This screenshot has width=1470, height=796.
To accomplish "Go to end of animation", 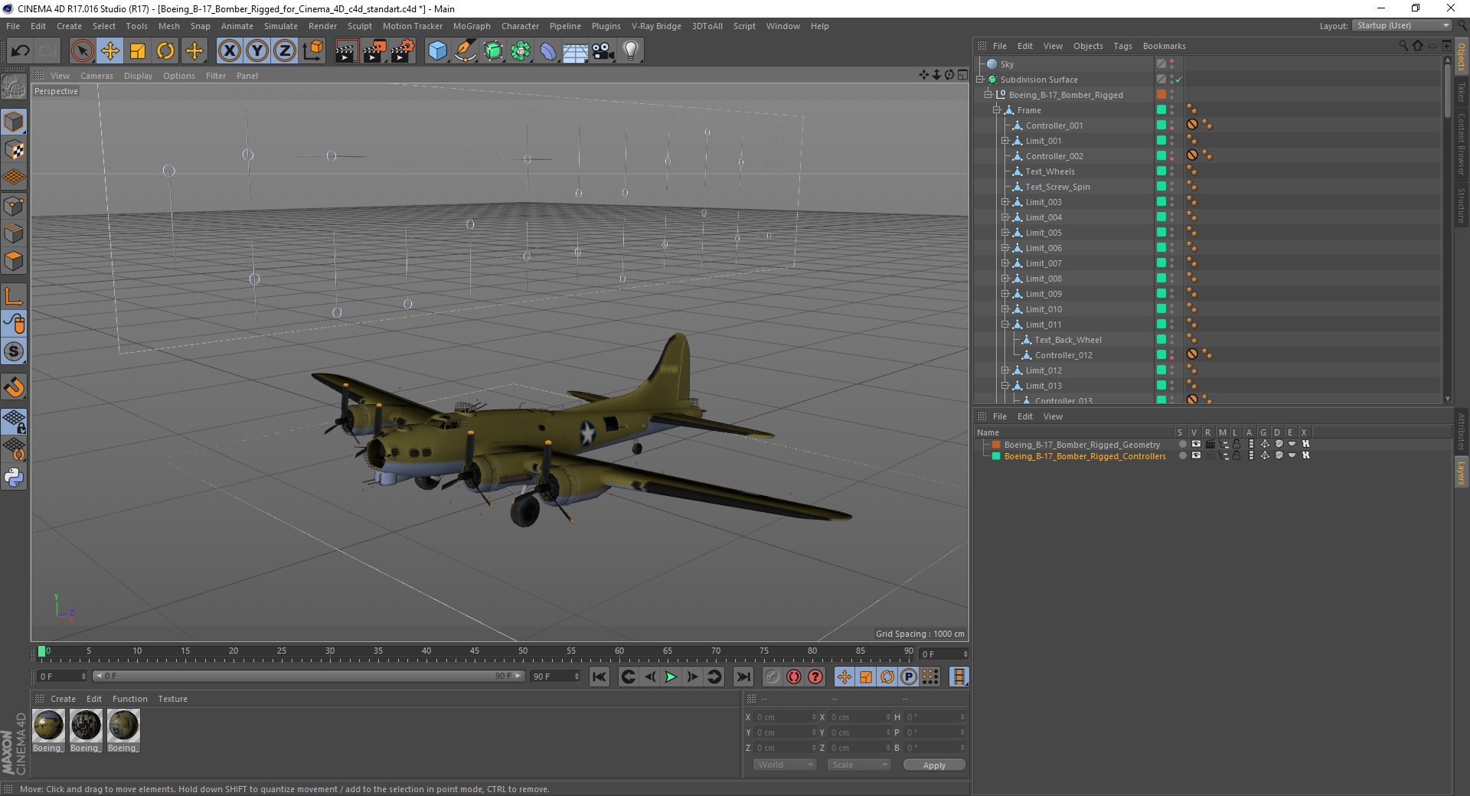I will point(743,677).
